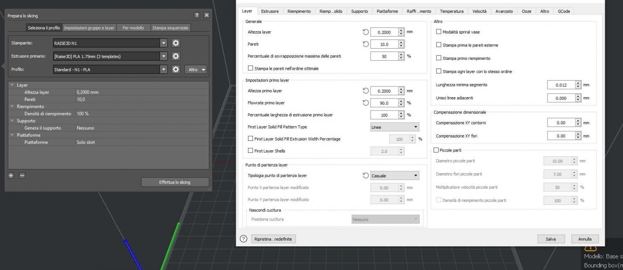Click Ripristina...redefinite button

tap(273, 239)
